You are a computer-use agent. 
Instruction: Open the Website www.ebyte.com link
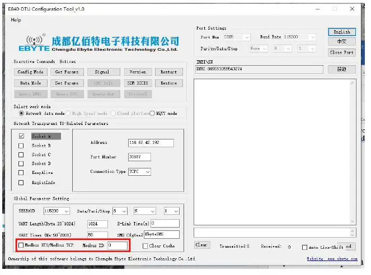point(332,259)
